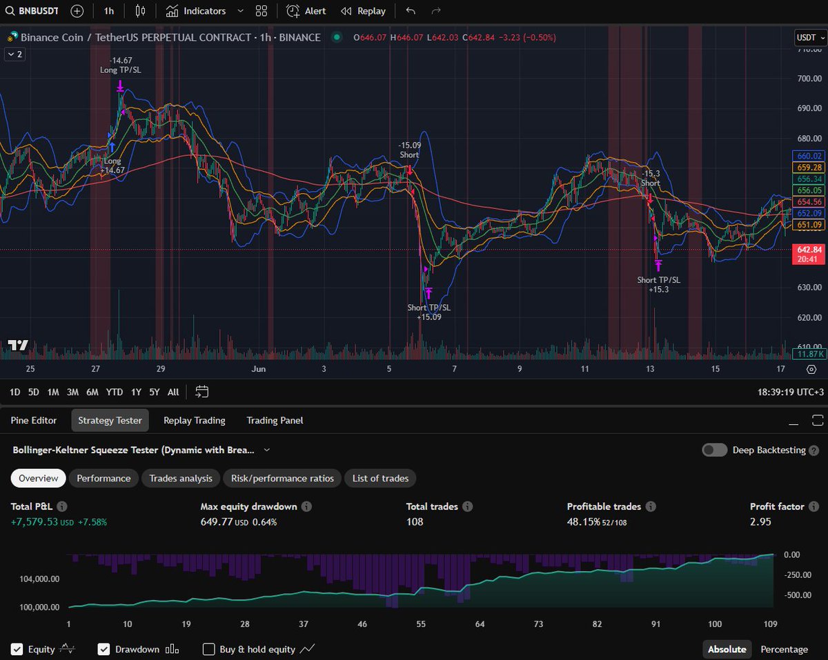The height and width of the screenshot is (660, 828).
Task: Open the USDT currency dropdown
Action: (x=809, y=38)
